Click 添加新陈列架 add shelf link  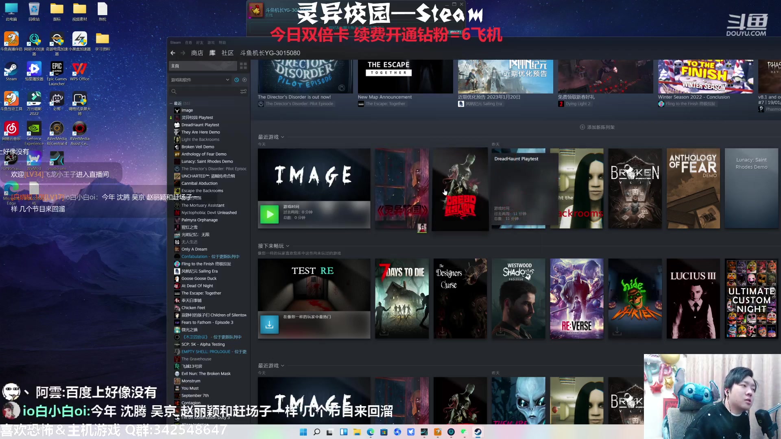[597, 127]
